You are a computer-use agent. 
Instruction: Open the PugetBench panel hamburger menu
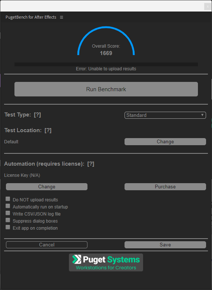[x=62, y=17]
